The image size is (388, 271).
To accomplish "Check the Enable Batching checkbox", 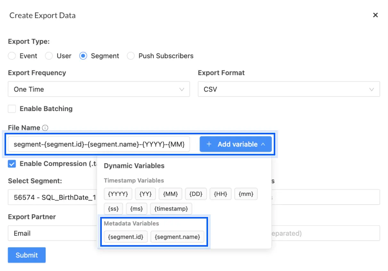I will click(12, 109).
